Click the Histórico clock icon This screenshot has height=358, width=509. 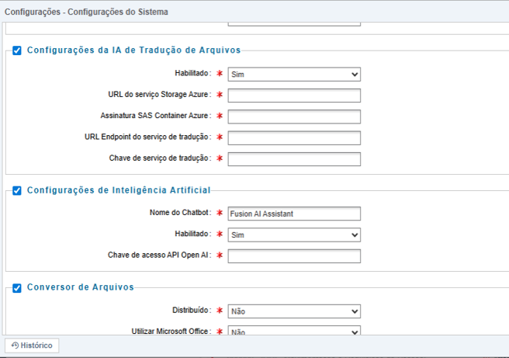pos(14,346)
